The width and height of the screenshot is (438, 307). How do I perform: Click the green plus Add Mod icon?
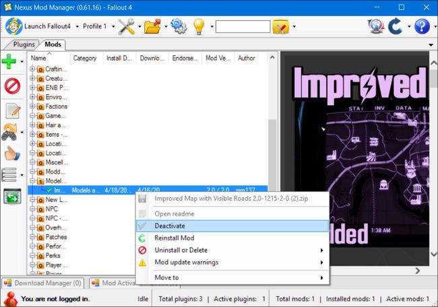10,62
